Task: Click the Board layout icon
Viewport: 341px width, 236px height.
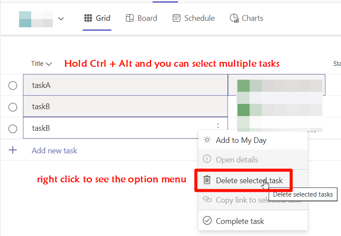Action: (x=130, y=18)
